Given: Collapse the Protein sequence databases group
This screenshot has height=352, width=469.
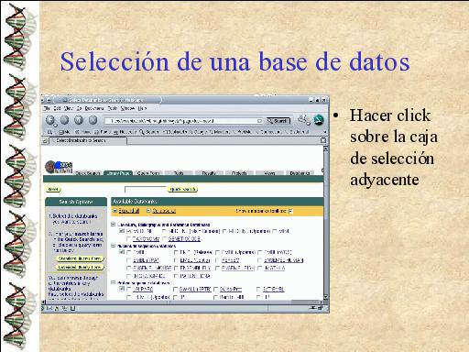Looking at the screenshot, I should coord(114,283).
